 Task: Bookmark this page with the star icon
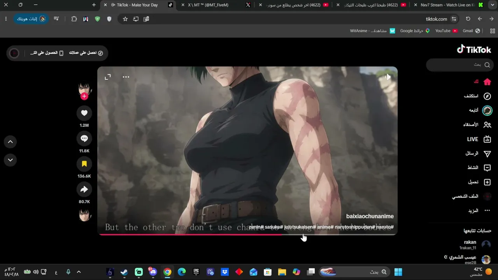[x=125, y=19]
